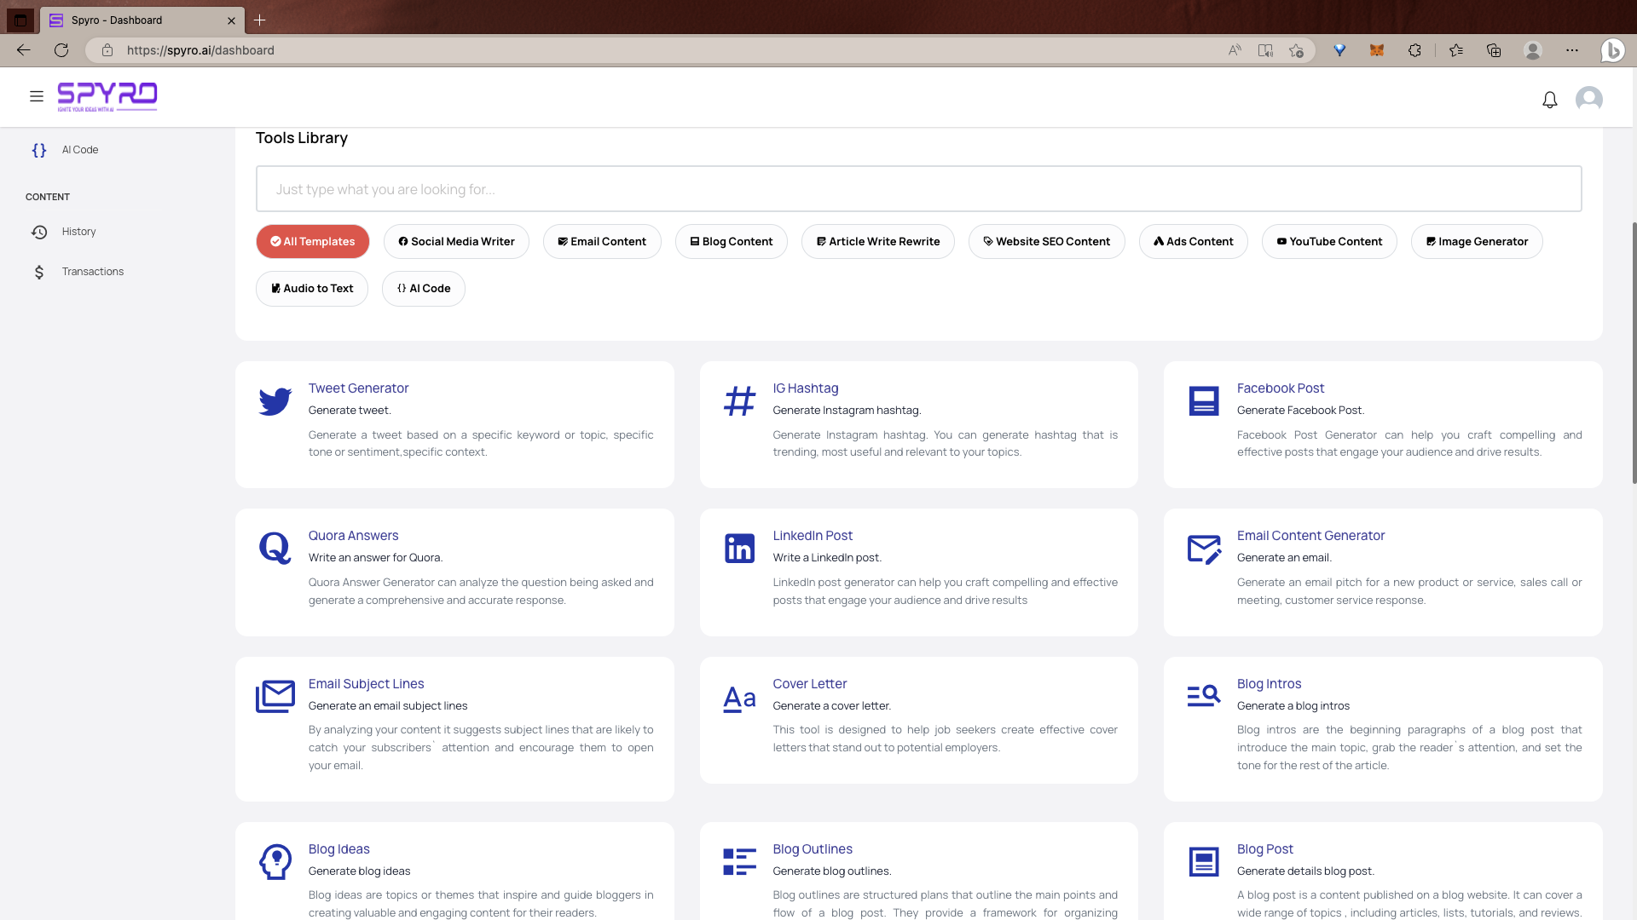This screenshot has height=920, width=1637.
Task: Click the Email Subject Lines mail icon
Action: (275, 697)
